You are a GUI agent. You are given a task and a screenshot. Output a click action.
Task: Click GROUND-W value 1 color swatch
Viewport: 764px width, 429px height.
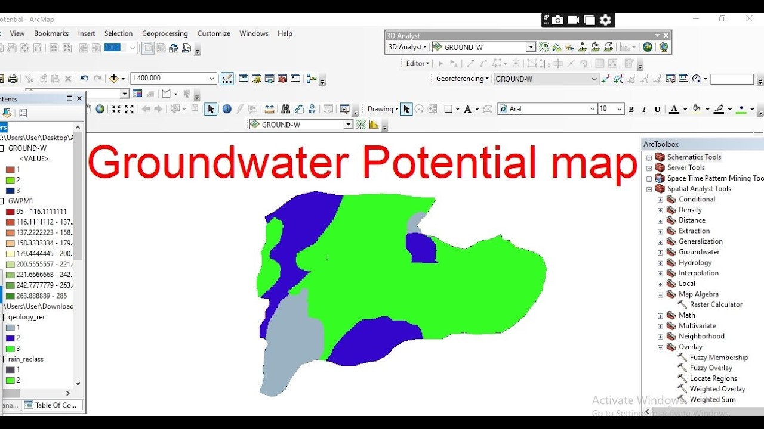[x=10, y=170]
